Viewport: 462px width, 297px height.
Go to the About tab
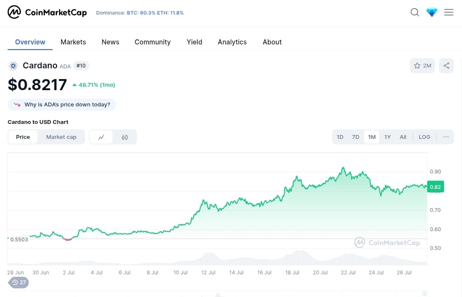(x=272, y=42)
